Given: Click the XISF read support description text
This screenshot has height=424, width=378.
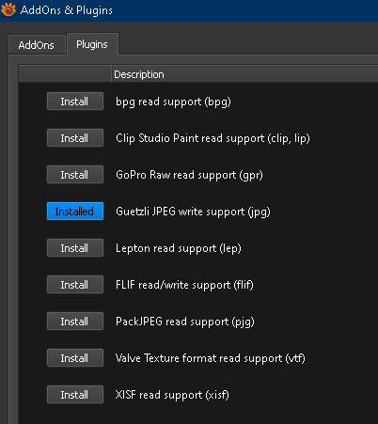Looking at the screenshot, I should tap(172, 395).
